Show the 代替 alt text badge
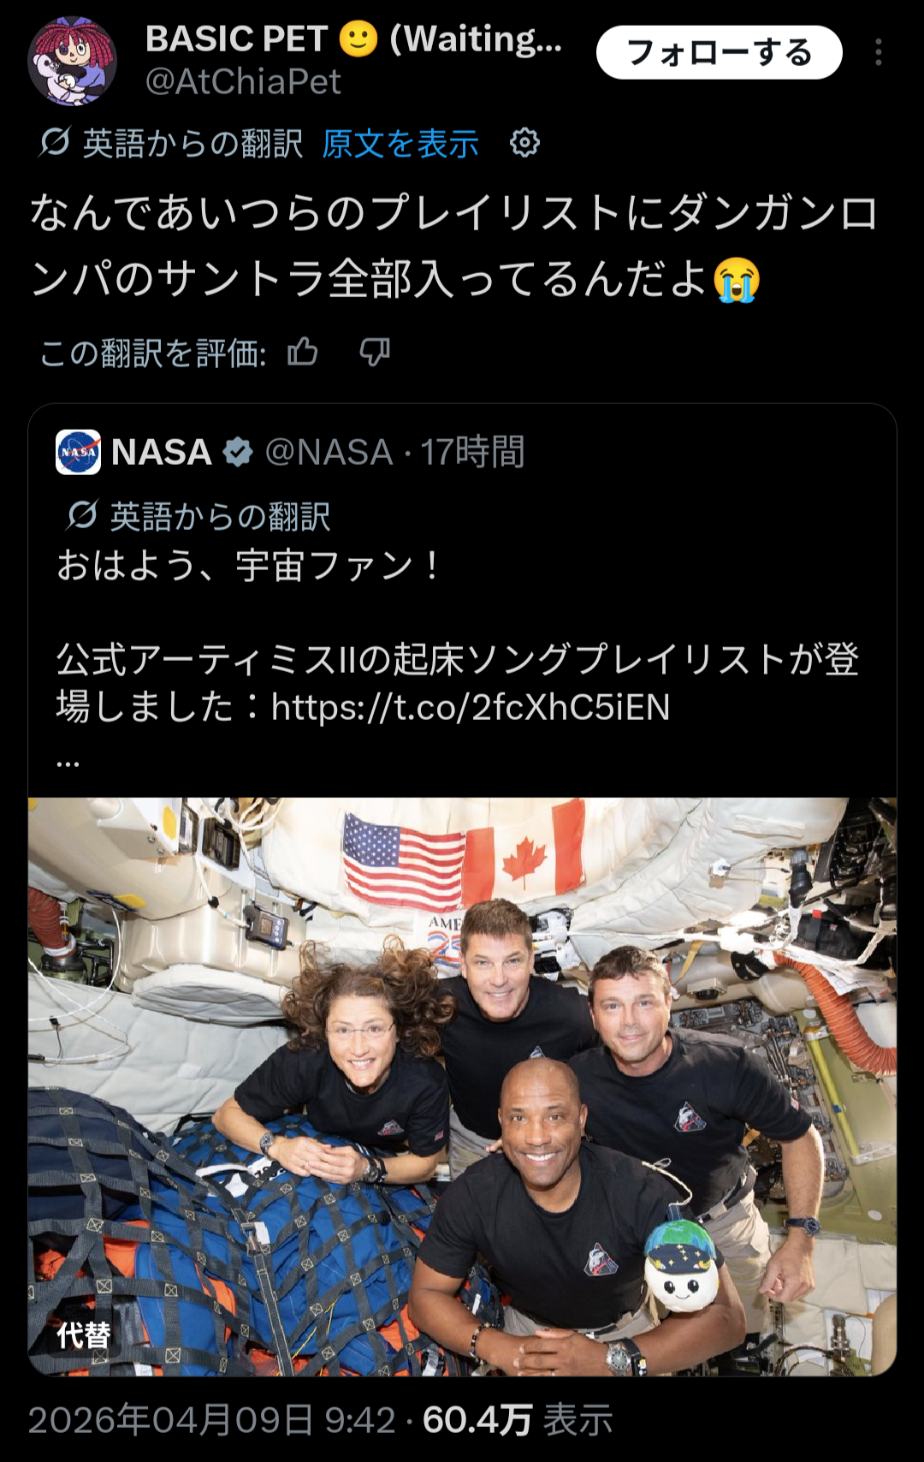 [84, 1334]
